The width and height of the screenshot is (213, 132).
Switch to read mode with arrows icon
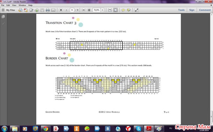[x=137, y=10]
